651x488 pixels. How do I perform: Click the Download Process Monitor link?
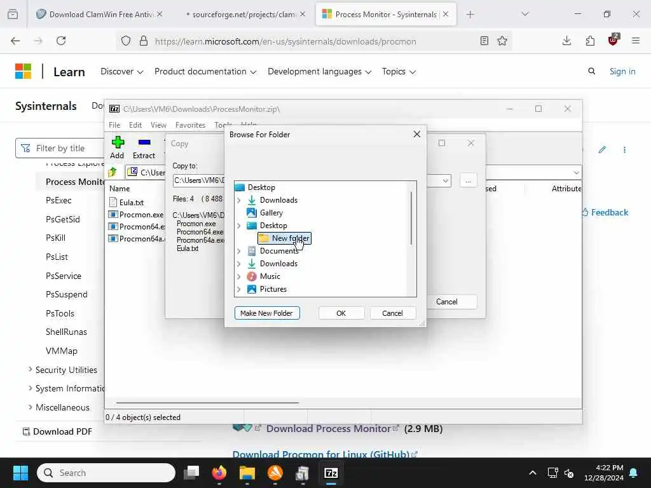[x=329, y=429]
